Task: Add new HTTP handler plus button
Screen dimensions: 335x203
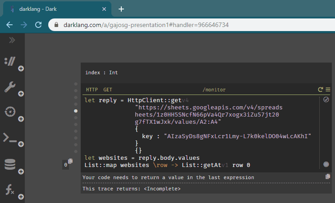Action: pos(21,68)
